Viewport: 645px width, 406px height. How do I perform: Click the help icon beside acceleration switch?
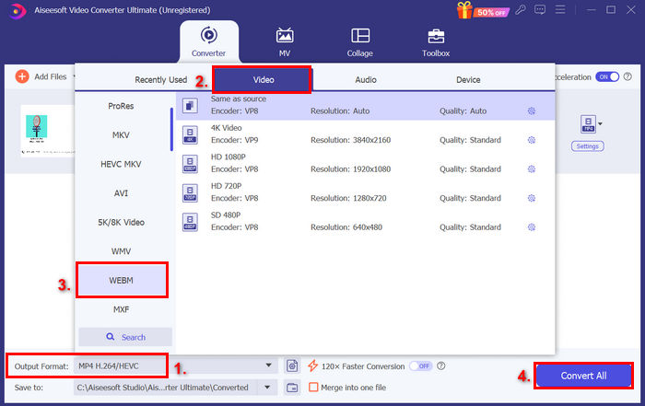pos(627,76)
